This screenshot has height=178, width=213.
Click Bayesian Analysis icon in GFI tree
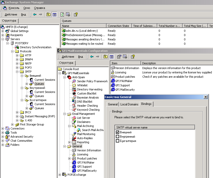(x=74, y=97)
